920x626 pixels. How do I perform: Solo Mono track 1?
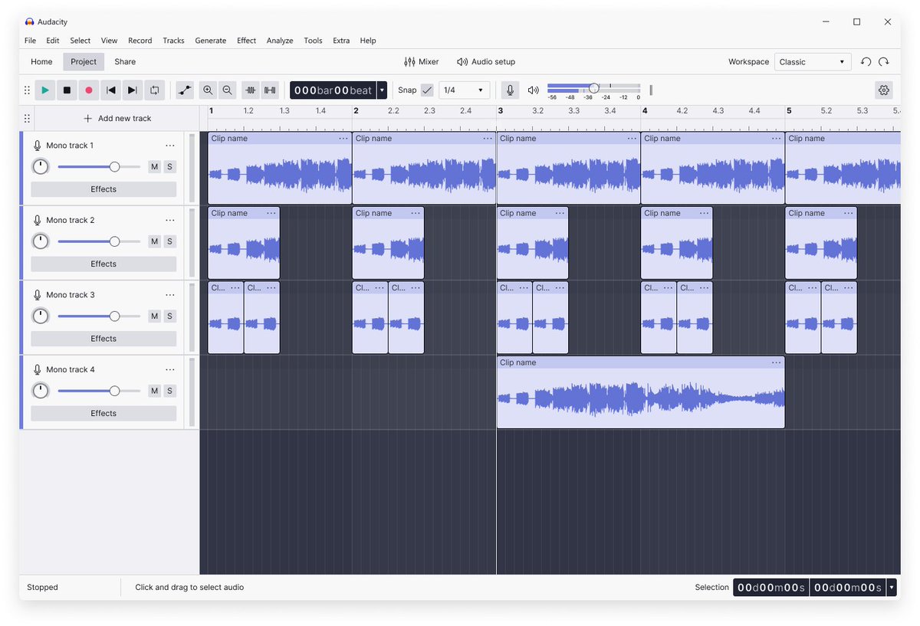click(x=169, y=167)
